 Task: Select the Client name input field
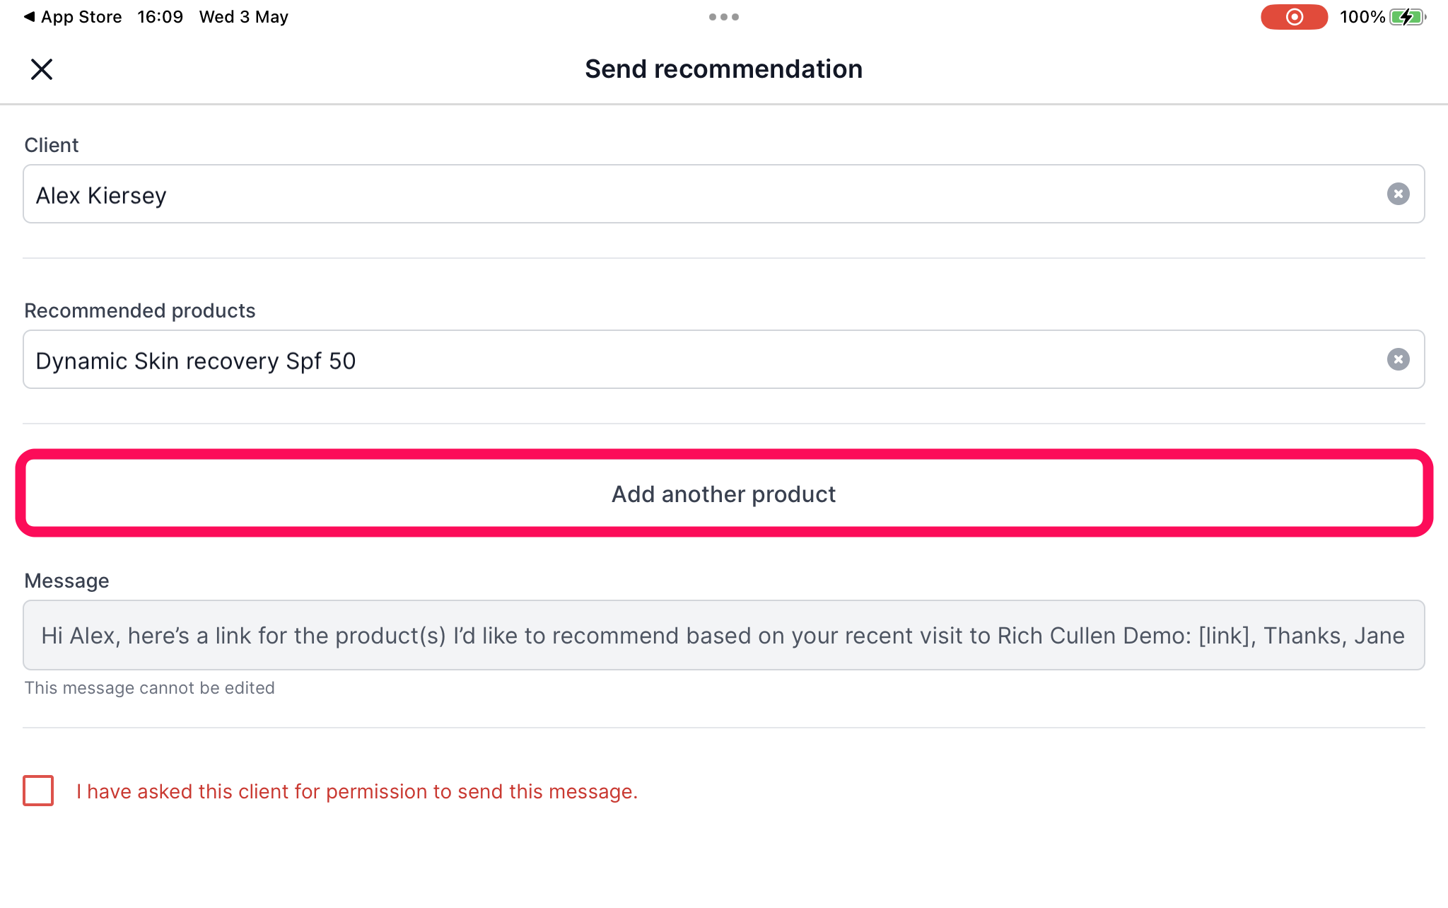click(x=724, y=194)
